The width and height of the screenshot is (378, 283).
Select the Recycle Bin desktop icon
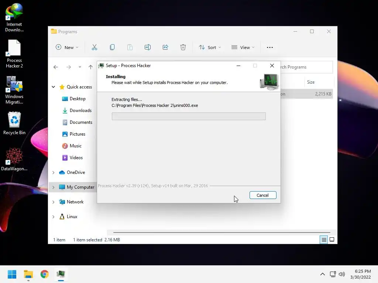click(14, 123)
